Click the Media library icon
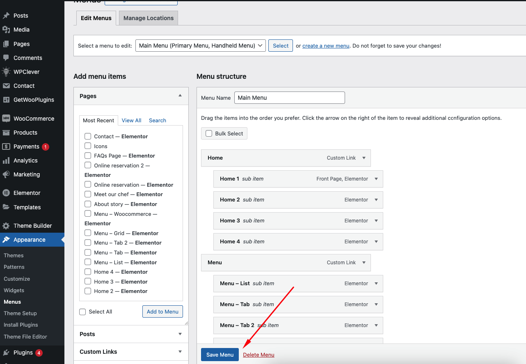This screenshot has height=364, width=526. 6,30
